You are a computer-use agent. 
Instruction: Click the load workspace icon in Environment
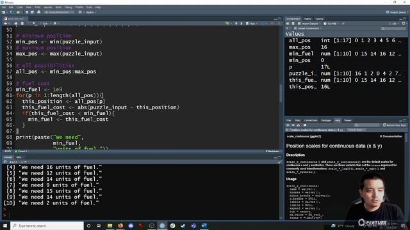[x=288, y=24]
